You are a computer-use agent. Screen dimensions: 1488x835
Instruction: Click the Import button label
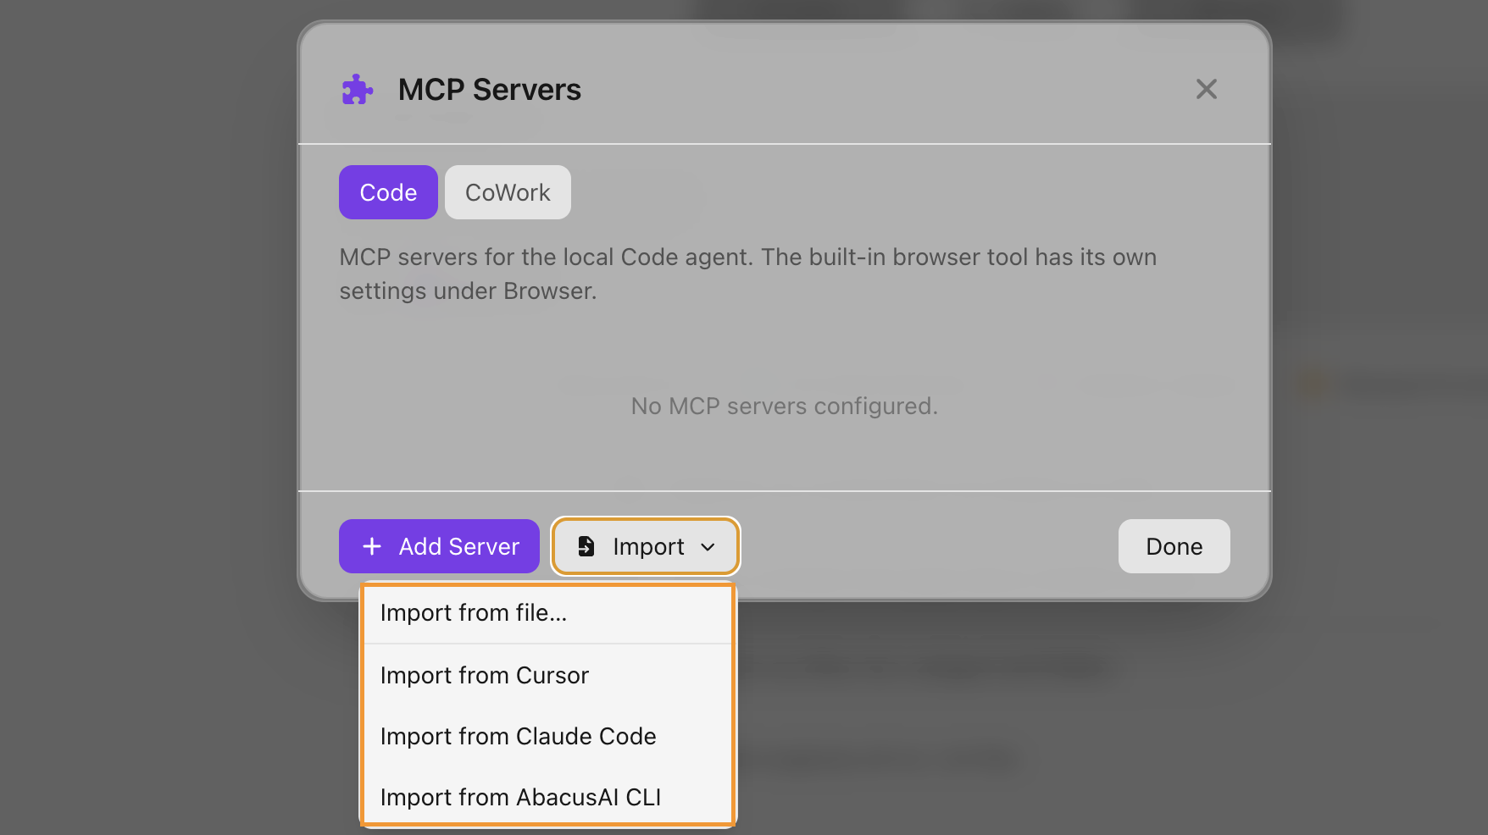pos(648,547)
